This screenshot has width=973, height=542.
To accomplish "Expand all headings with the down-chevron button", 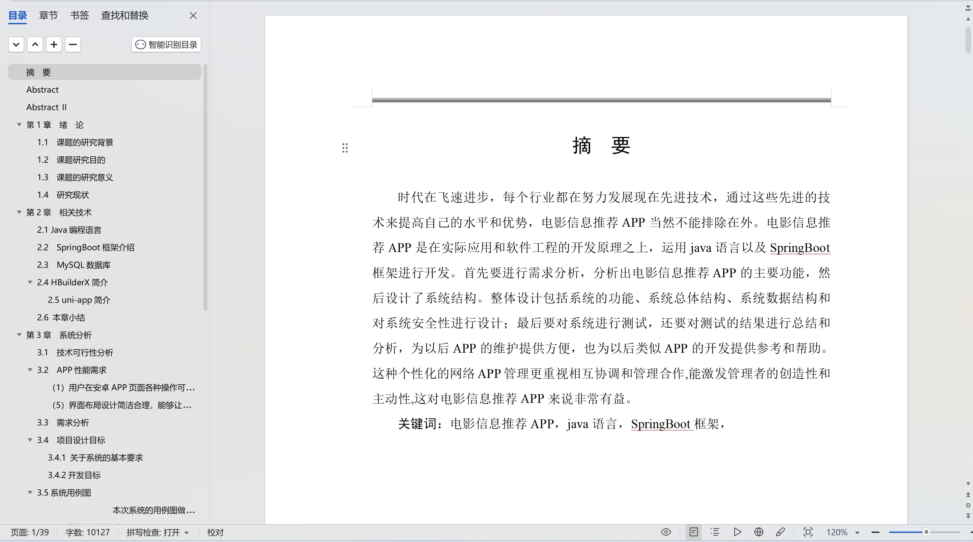I will coord(16,44).
